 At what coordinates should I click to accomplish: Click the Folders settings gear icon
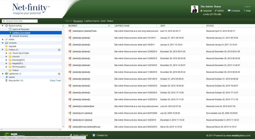pyautogui.click(x=59, y=50)
